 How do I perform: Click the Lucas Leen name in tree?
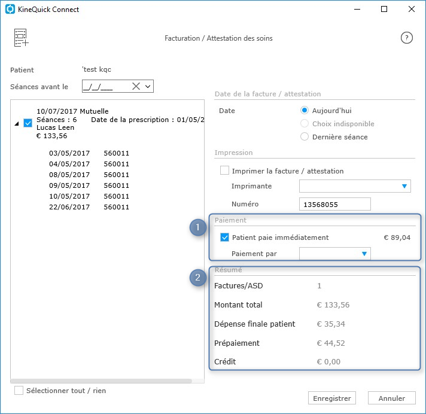pyautogui.click(x=55, y=127)
